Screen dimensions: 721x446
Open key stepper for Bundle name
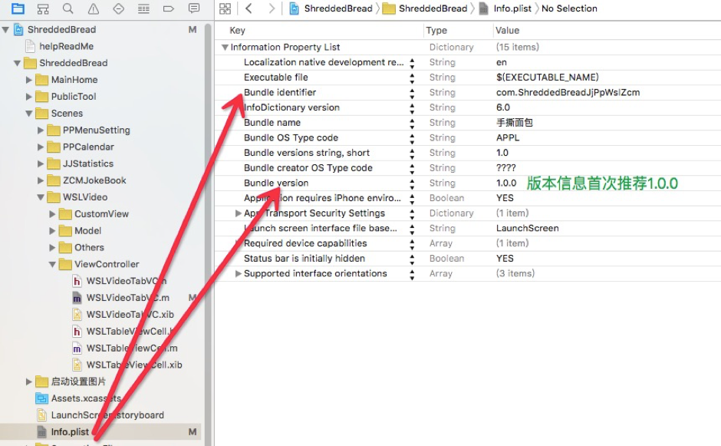click(412, 123)
